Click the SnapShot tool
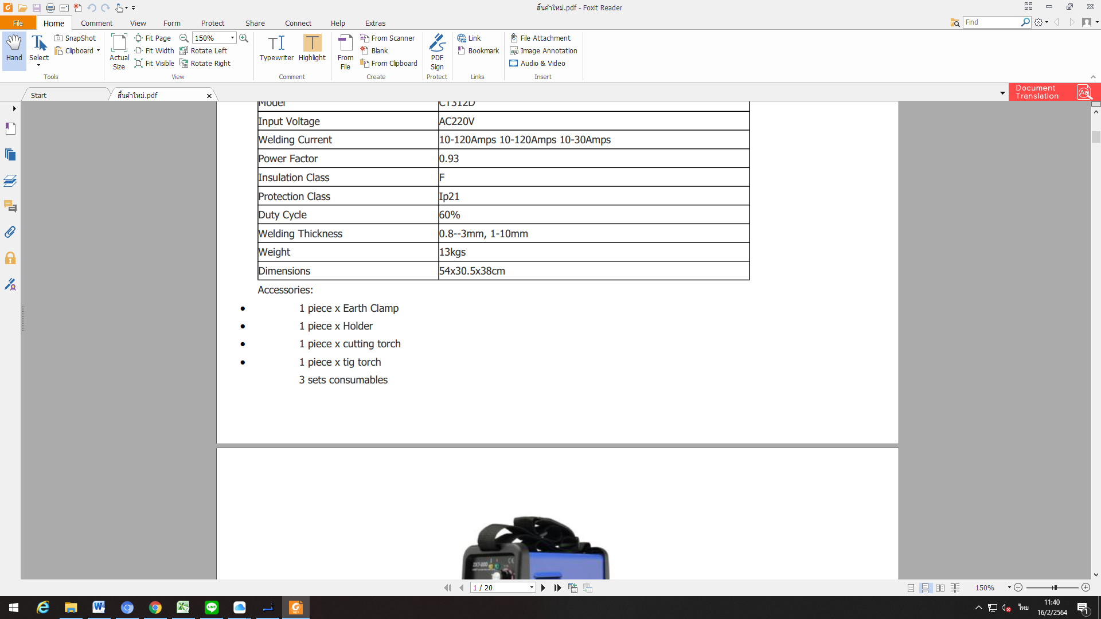Screen dimensions: 1101x619 click(x=75, y=38)
